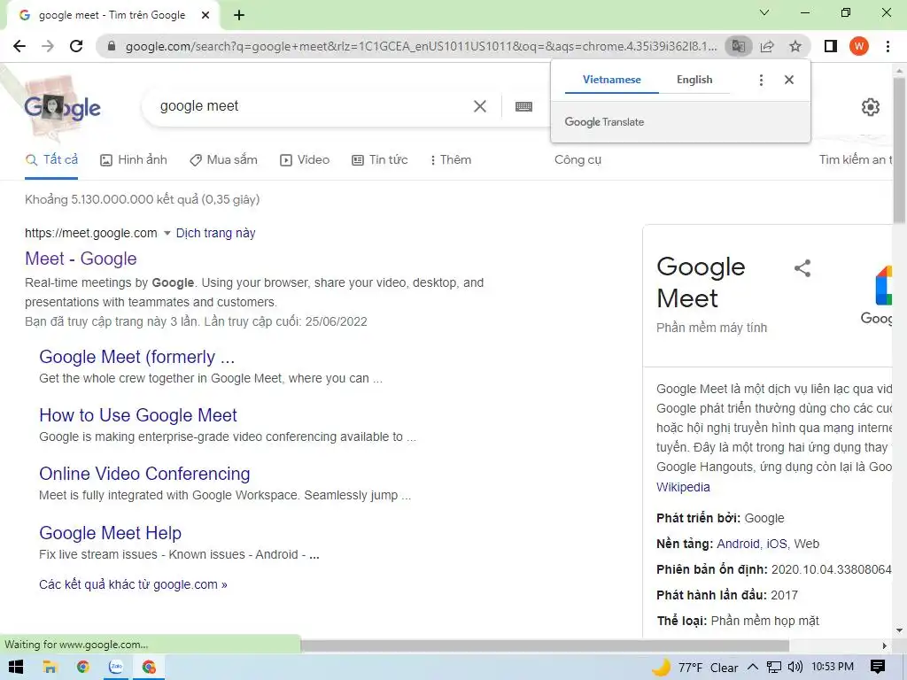Click the Google doodle logo
Viewport: 907px width, 680px height.
(x=62, y=107)
